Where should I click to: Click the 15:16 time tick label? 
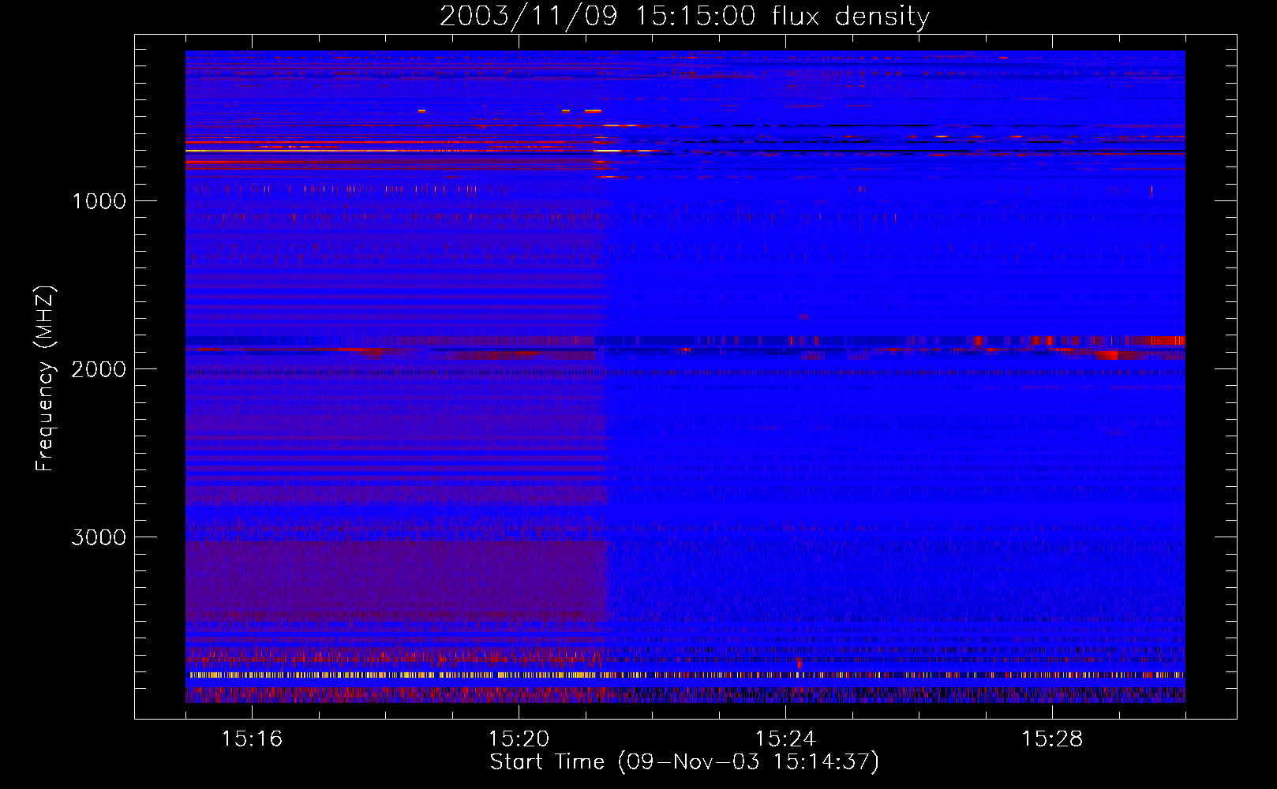click(x=252, y=739)
